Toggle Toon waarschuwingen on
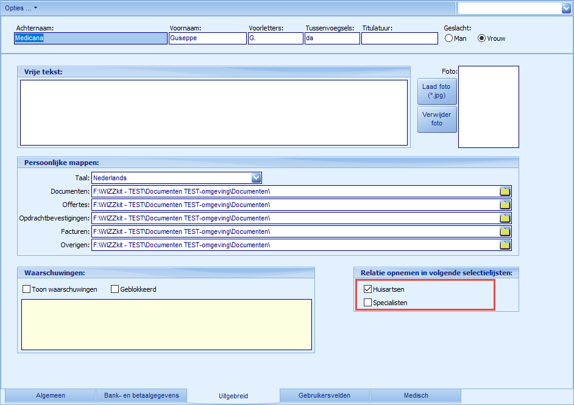 (x=26, y=289)
